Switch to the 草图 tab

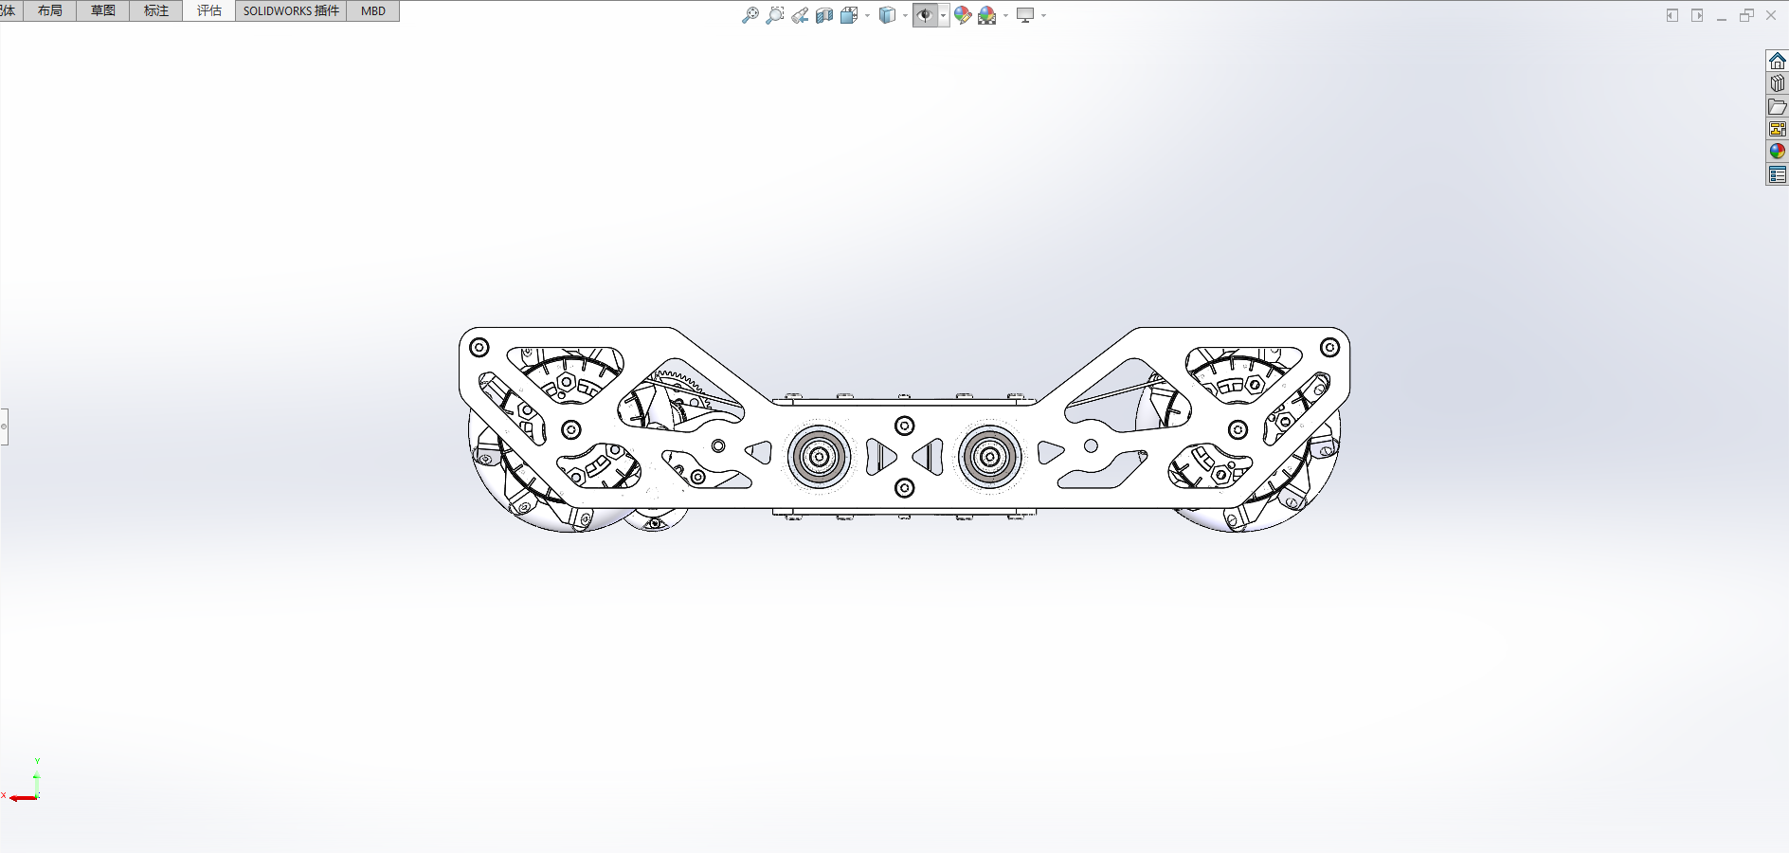click(103, 10)
